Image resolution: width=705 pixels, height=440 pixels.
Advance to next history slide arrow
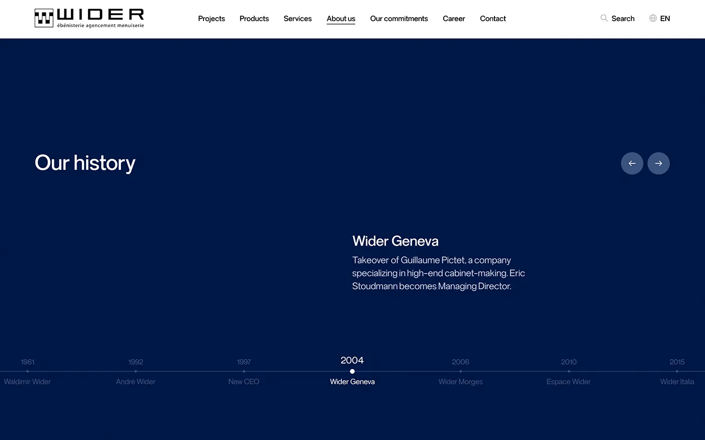click(x=658, y=163)
